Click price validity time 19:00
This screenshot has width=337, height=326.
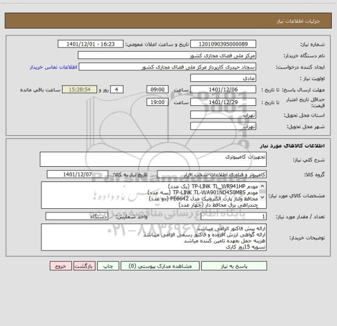pos(157,102)
